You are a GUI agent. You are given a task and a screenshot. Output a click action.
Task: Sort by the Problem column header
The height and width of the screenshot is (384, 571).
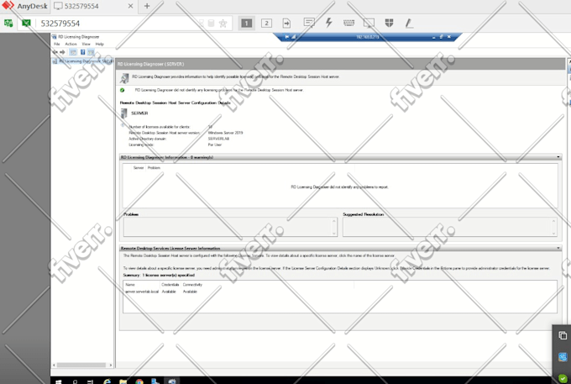coord(154,167)
